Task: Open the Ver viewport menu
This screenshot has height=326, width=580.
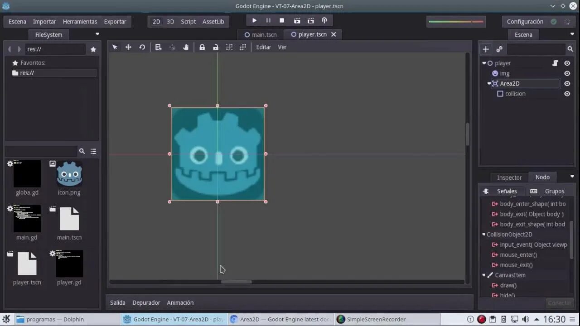Action: [x=282, y=47]
